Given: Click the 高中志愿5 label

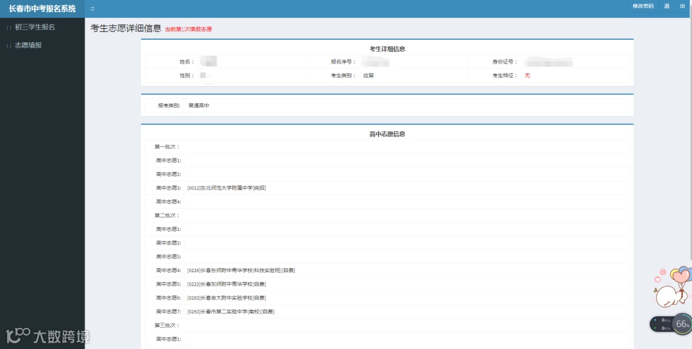Looking at the screenshot, I should [169, 284].
